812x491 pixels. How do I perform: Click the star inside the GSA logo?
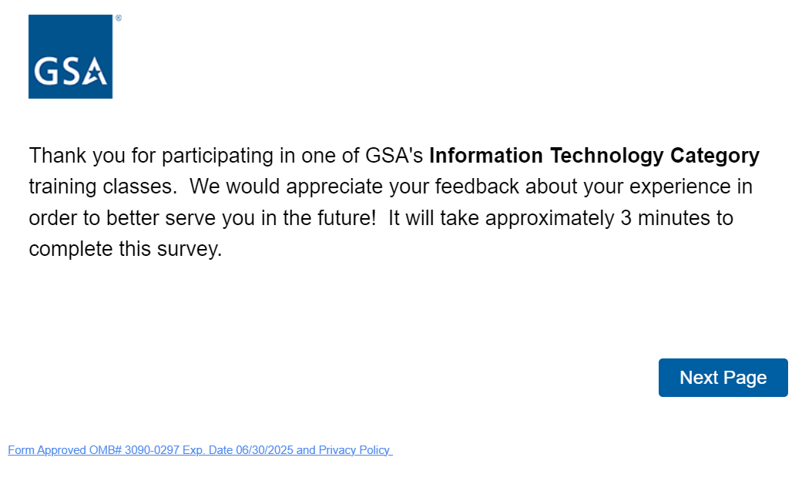coord(96,75)
